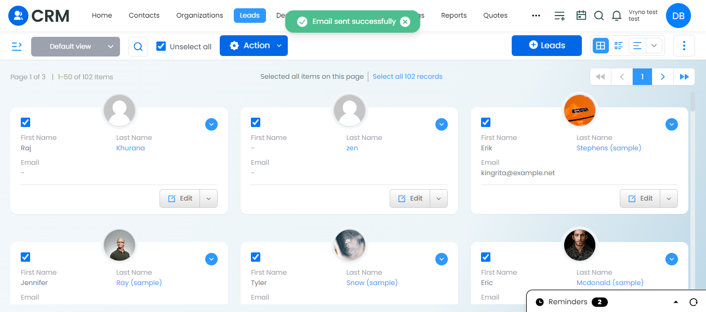The width and height of the screenshot is (706, 312).
Task: Deselect the Erik Stephens card checkbox
Action: [486, 122]
